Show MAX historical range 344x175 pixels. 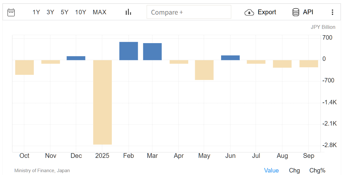99,12
